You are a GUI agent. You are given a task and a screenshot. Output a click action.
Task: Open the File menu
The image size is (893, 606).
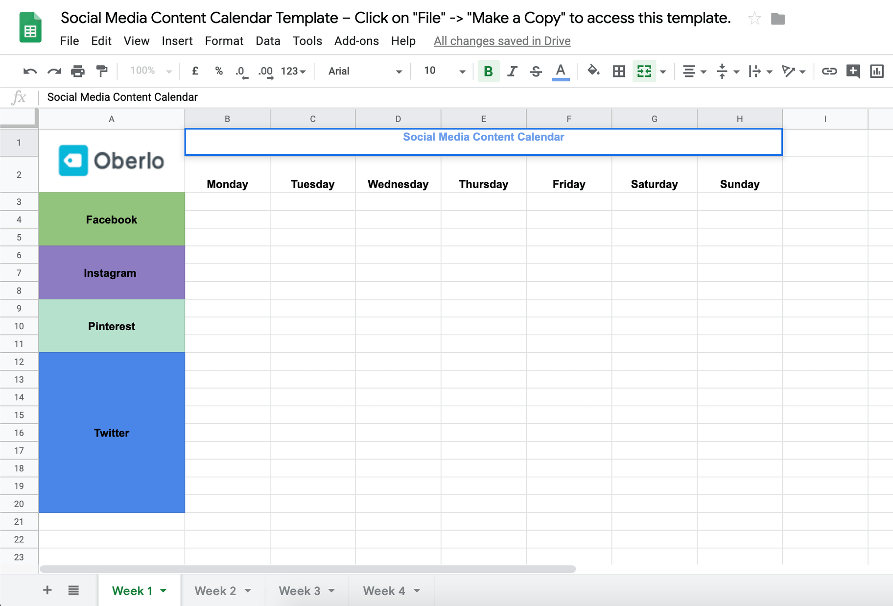click(70, 41)
